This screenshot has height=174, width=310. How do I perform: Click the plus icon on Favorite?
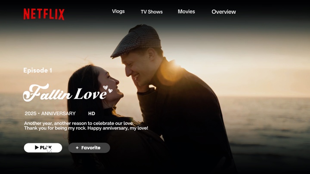point(77,148)
